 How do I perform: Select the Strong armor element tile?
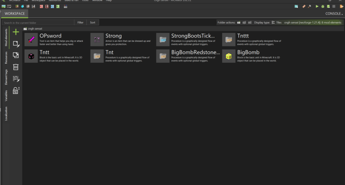pos(122,40)
